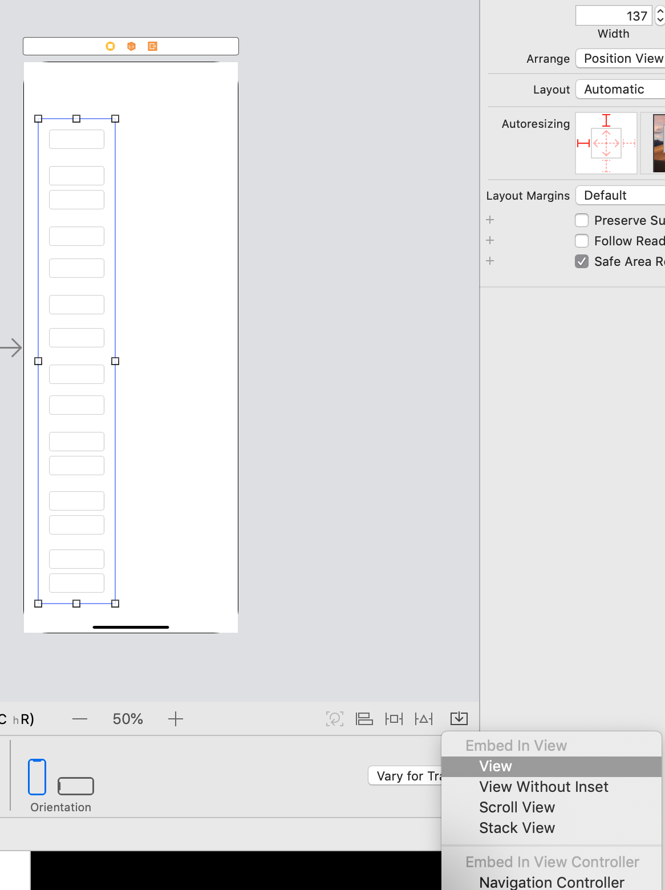Click the Add New Constraints icon
The height and width of the screenshot is (890, 665).
pos(394,718)
